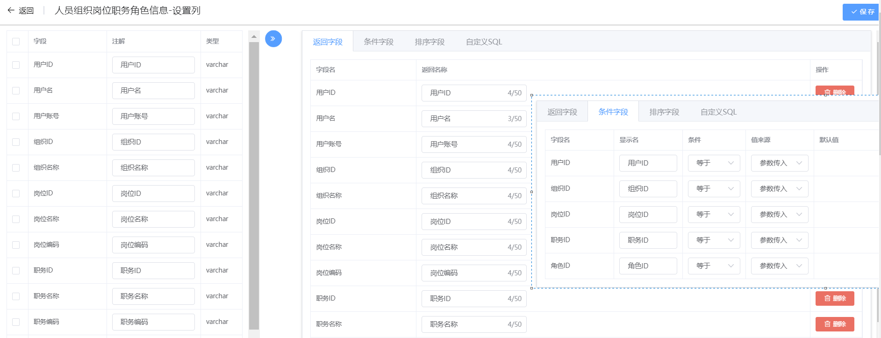Switch to the 排序字段 tab in overlay panel

point(664,112)
